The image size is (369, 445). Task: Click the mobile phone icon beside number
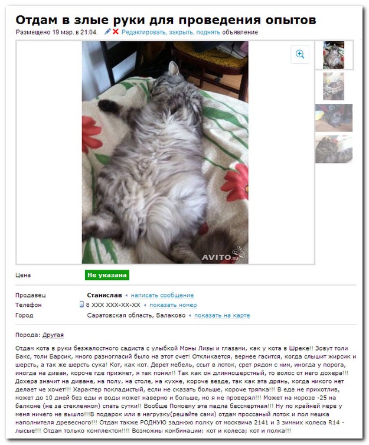pyautogui.click(x=81, y=304)
